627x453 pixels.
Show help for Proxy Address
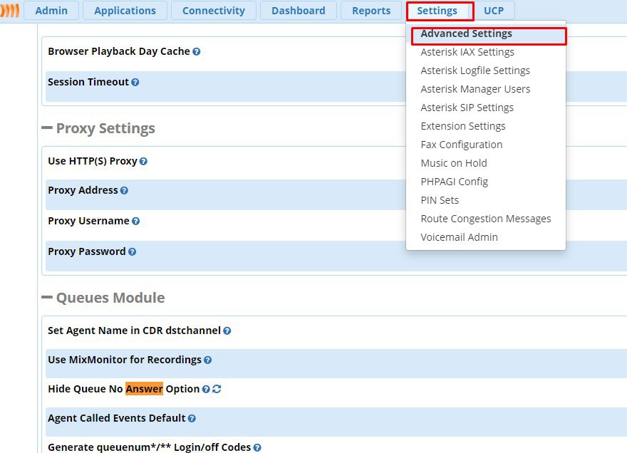[x=125, y=191]
